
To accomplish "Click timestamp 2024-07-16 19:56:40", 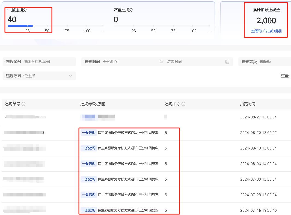I will [258, 211].
